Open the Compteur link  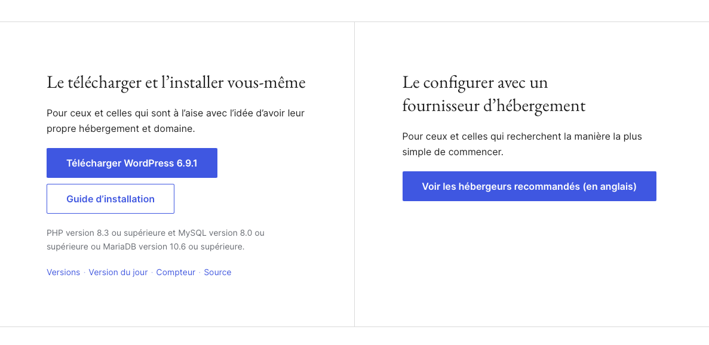click(176, 272)
